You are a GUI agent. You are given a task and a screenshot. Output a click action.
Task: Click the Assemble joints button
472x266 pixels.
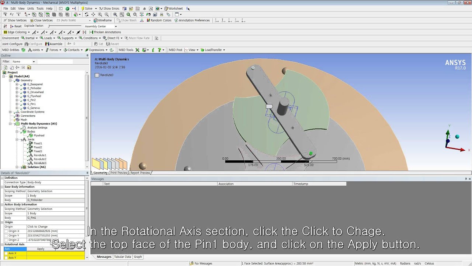click(54, 44)
